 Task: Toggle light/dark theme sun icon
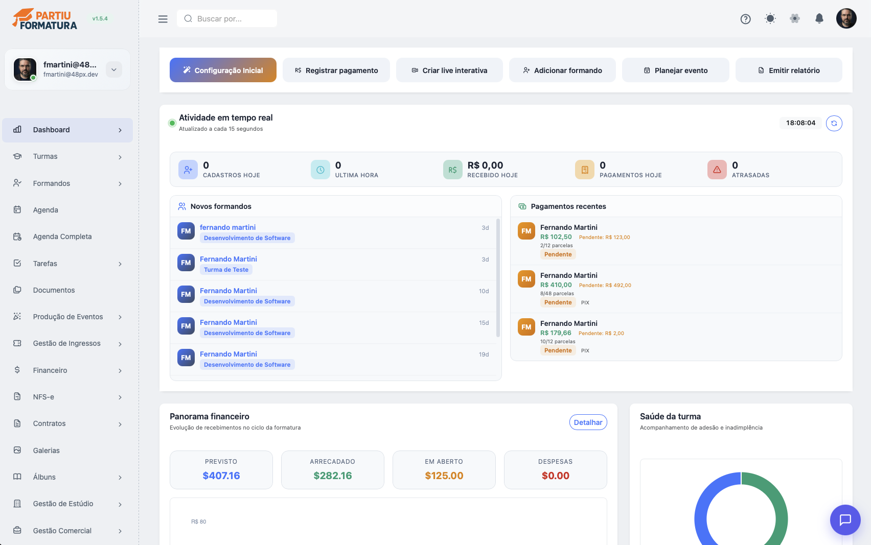770,19
